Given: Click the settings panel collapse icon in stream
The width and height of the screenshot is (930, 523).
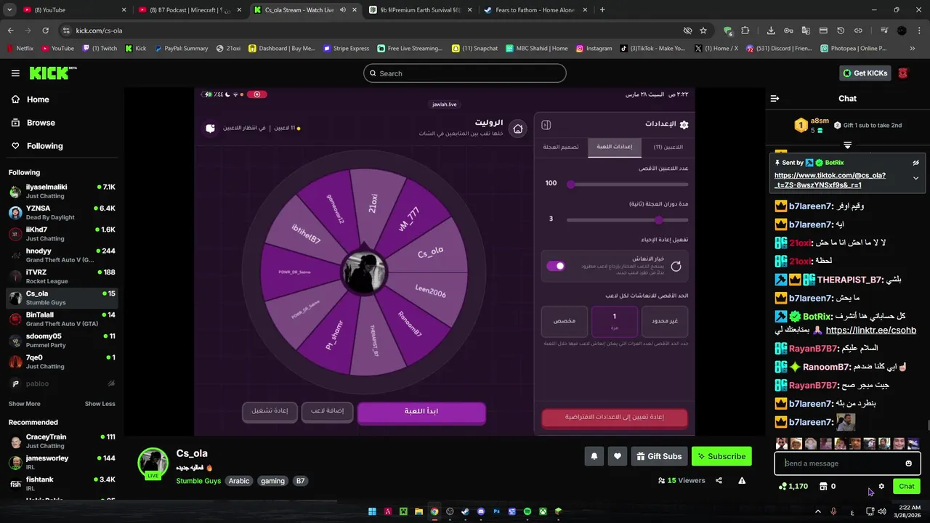Looking at the screenshot, I should (546, 125).
